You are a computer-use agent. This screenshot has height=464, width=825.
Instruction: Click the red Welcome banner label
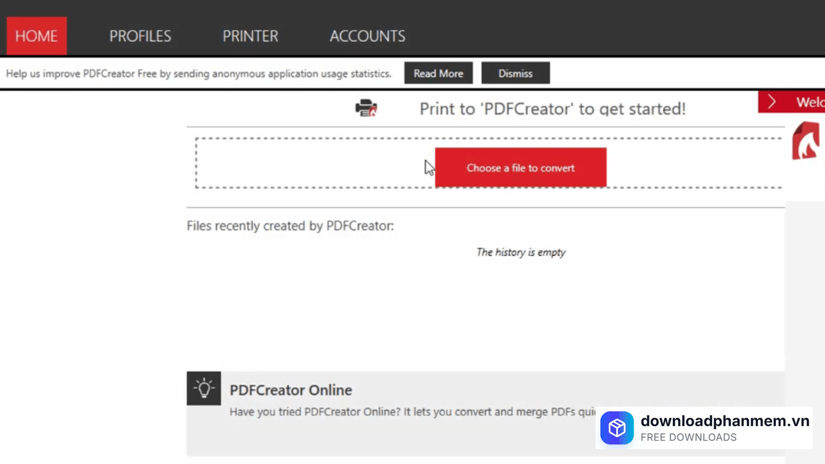(809, 102)
